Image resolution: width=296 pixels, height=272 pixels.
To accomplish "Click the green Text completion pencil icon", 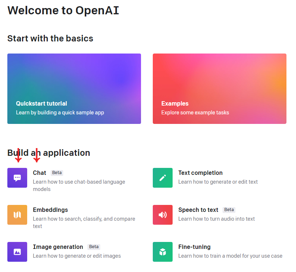I will point(163,178).
